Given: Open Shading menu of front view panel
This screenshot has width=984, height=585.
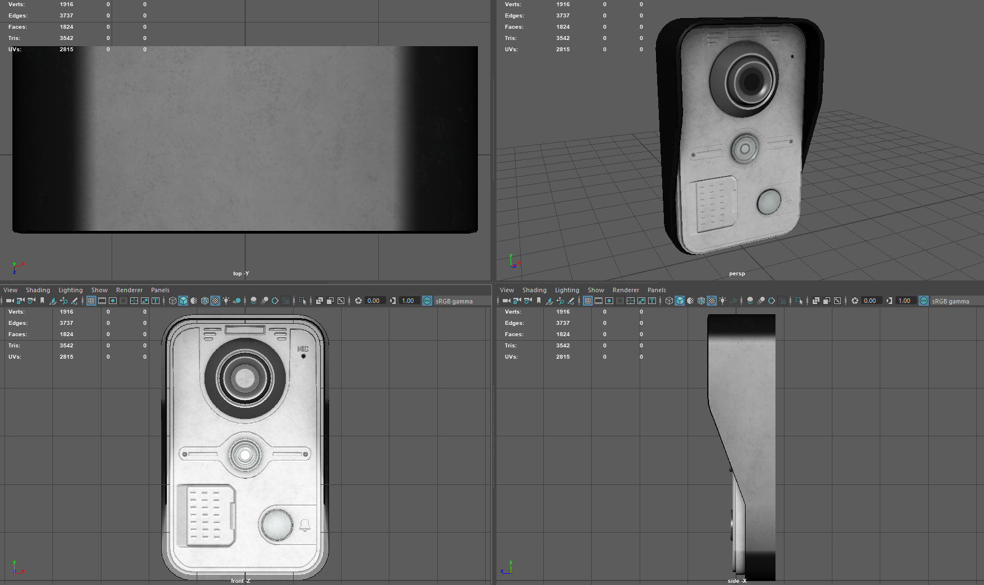Looking at the screenshot, I should (38, 290).
